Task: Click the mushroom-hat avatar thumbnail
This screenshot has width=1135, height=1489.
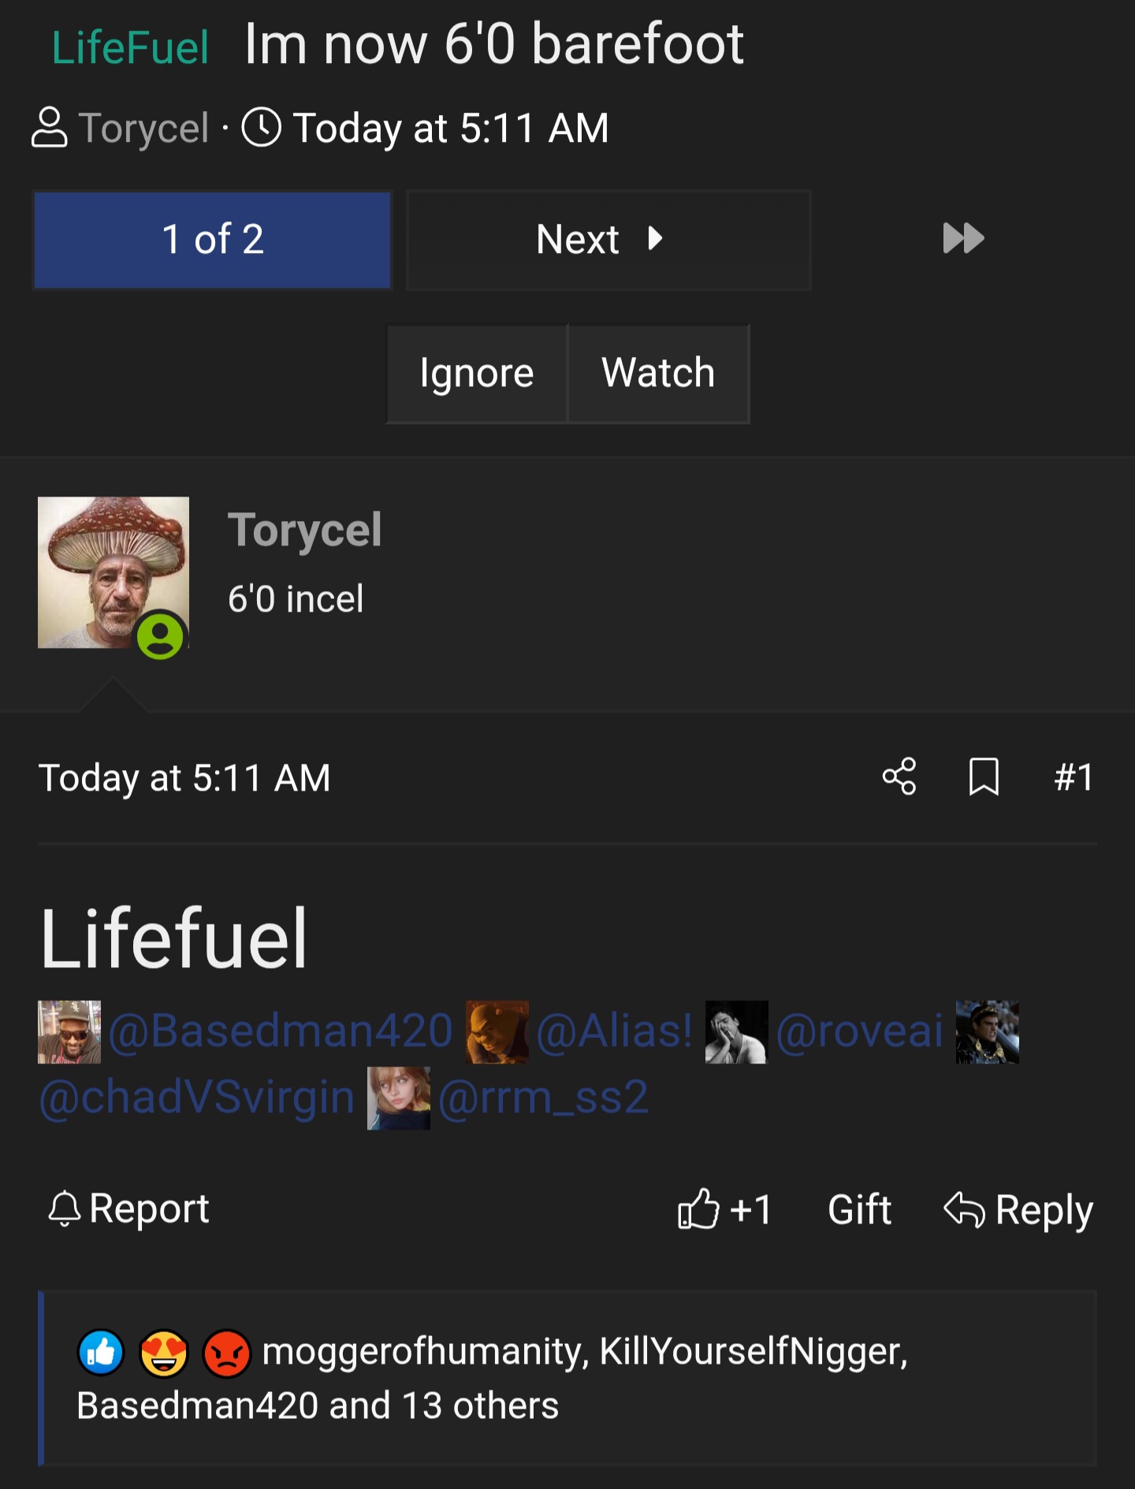Action: 113,572
